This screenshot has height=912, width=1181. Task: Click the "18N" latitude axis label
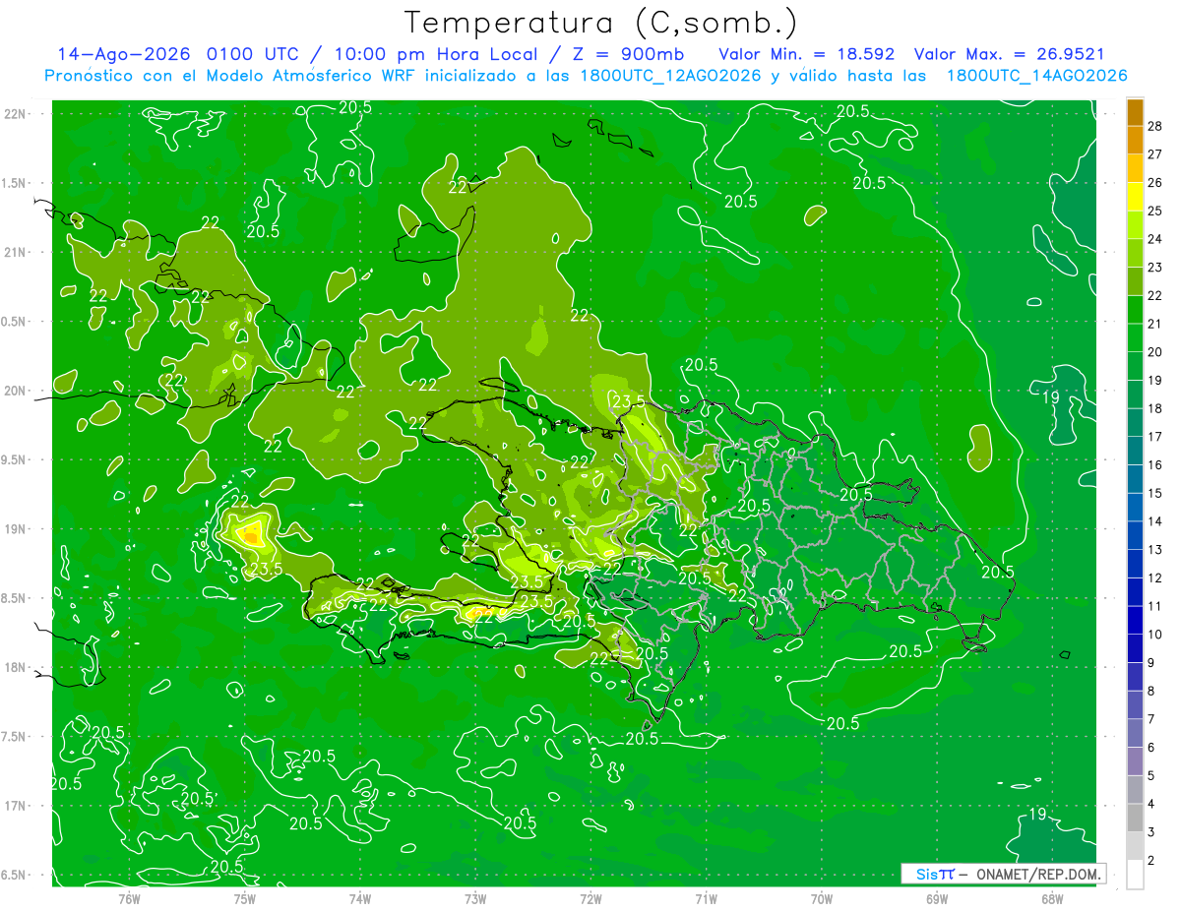(16, 668)
